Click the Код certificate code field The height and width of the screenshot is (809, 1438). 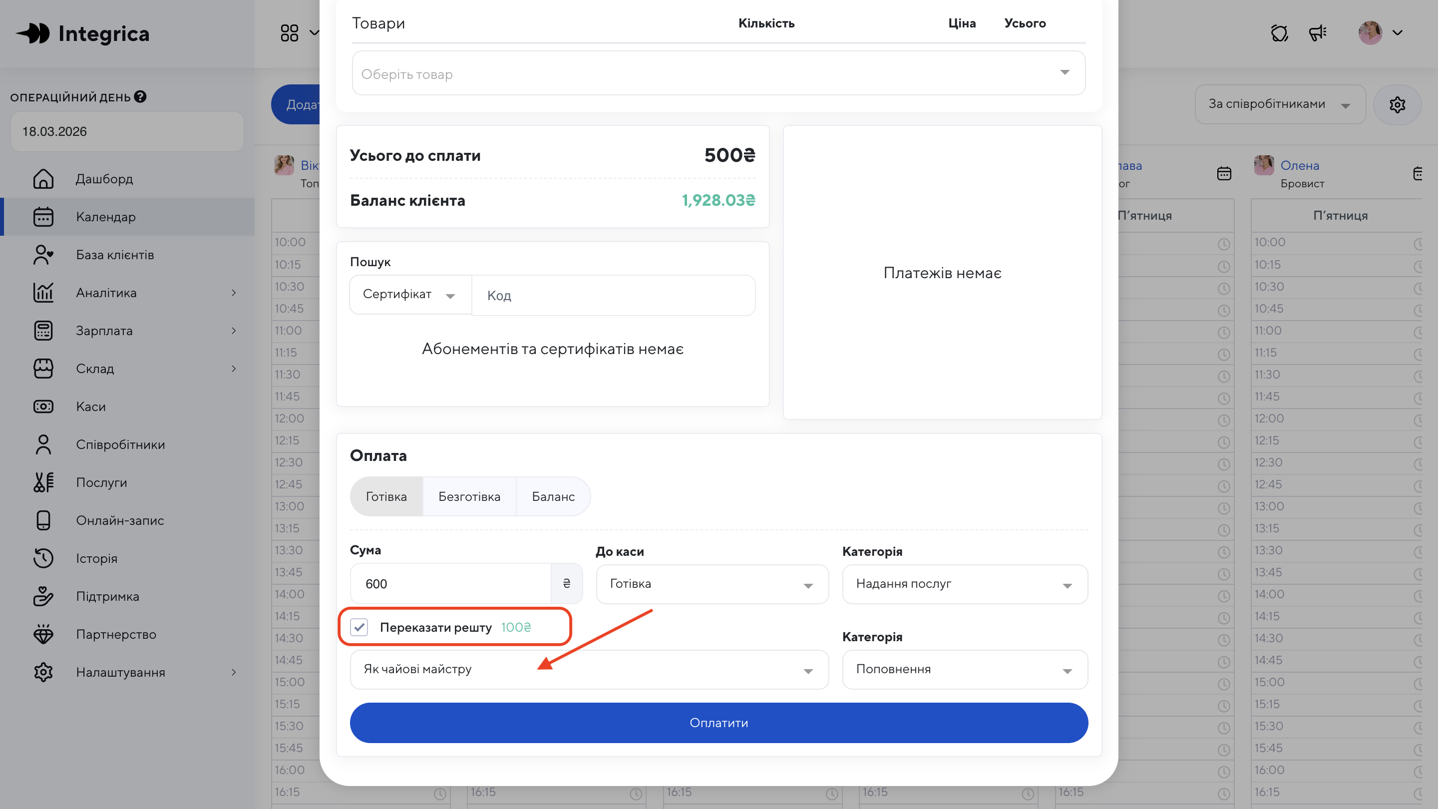tap(613, 295)
